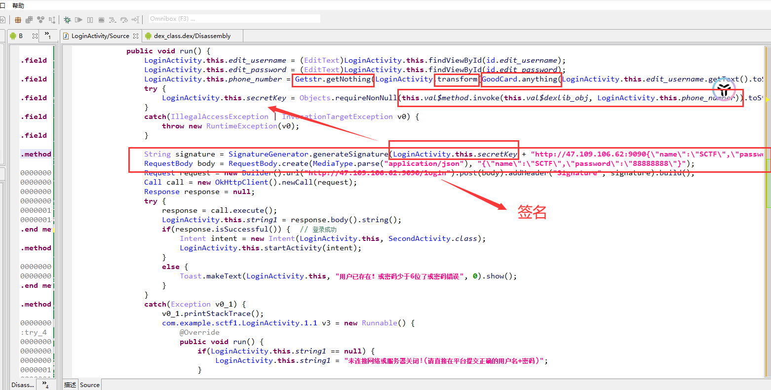Switch to the LoginActivity/Source tab
Viewport: 771px width, 390px height.
(100, 36)
